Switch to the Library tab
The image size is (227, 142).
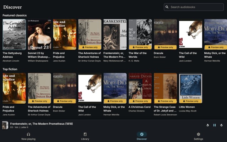click(85, 136)
